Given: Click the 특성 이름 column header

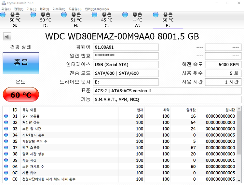Looking at the screenshot, I should [x=69, y=110].
